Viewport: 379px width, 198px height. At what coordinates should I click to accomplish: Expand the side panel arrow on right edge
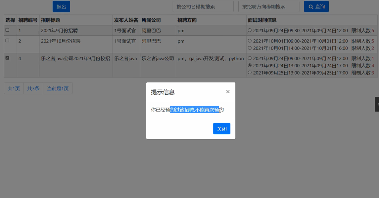pos(377,104)
